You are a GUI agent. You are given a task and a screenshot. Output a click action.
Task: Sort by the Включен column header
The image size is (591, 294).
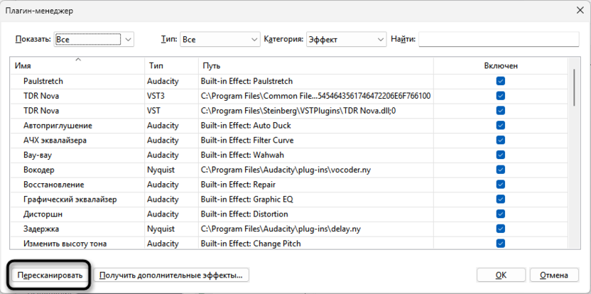501,65
